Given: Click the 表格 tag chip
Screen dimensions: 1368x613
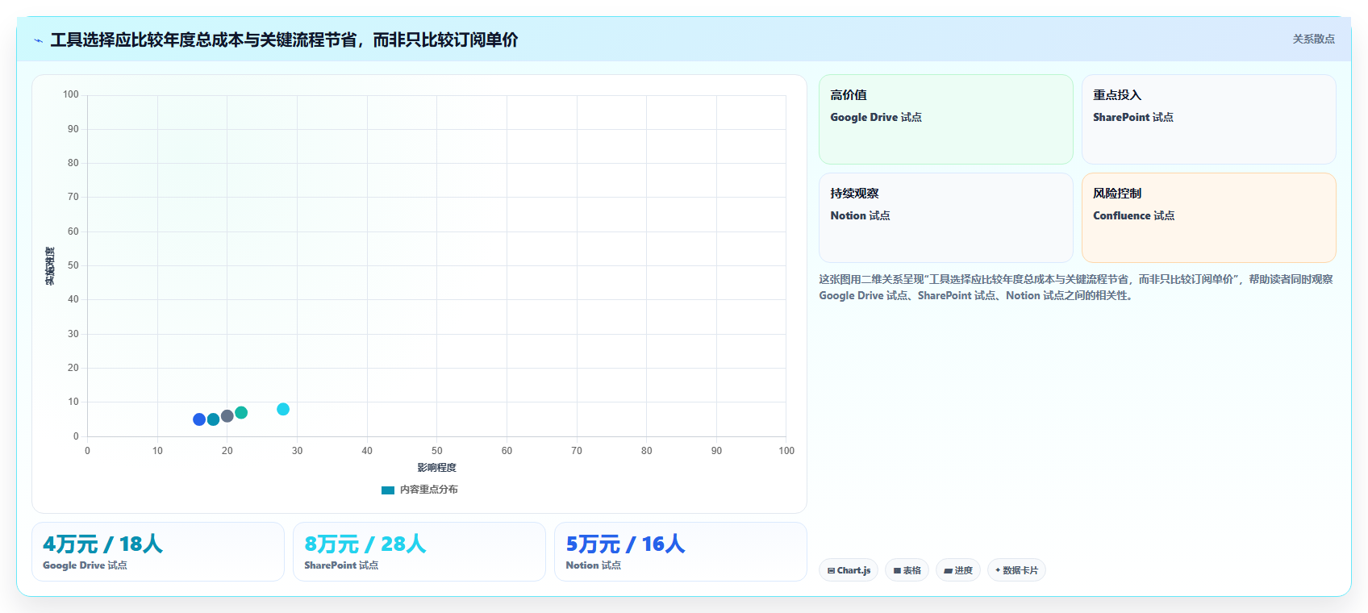Looking at the screenshot, I should point(907,570).
